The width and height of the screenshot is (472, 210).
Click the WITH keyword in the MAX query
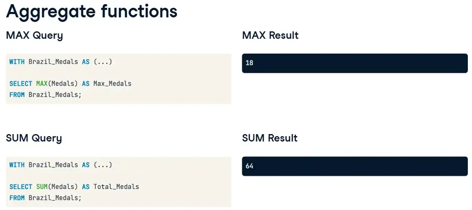pos(17,62)
